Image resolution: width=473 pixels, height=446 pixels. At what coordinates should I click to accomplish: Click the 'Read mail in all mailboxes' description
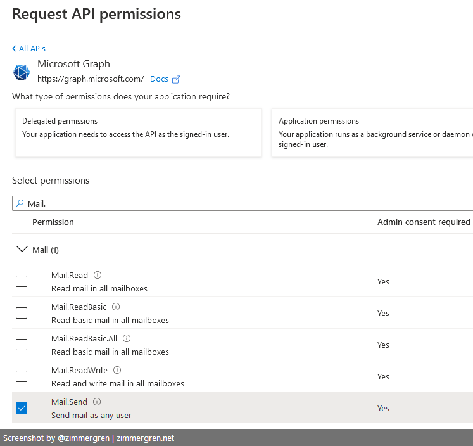coord(99,289)
